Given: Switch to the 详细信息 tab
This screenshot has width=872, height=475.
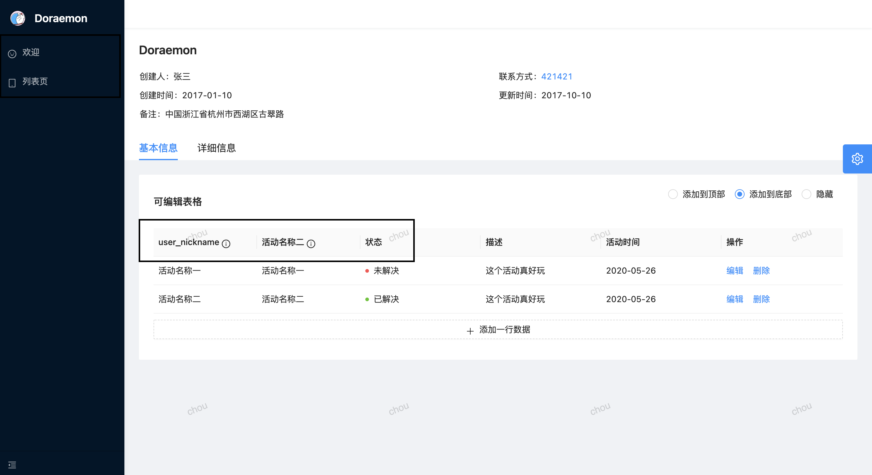Looking at the screenshot, I should 216,148.
